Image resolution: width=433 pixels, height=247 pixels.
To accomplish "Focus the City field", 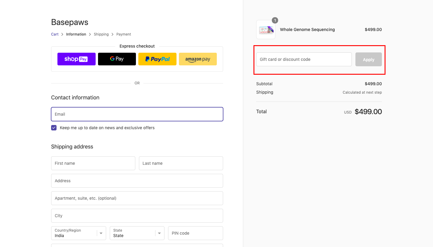I will (137, 216).
